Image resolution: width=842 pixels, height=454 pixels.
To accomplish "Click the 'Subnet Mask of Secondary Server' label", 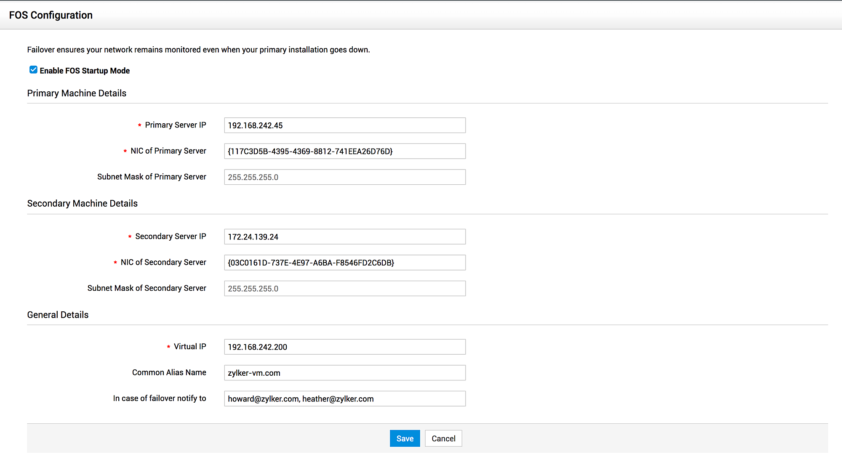I will pos(147,288).
